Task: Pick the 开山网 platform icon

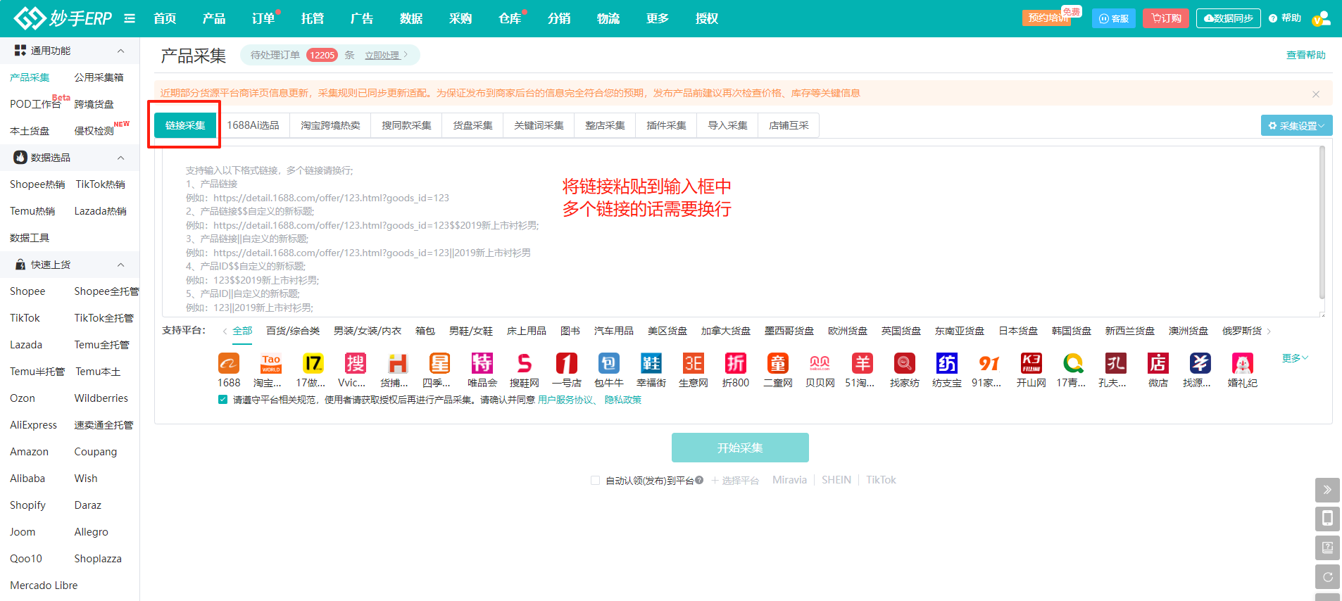Action: click(1031, 363)
